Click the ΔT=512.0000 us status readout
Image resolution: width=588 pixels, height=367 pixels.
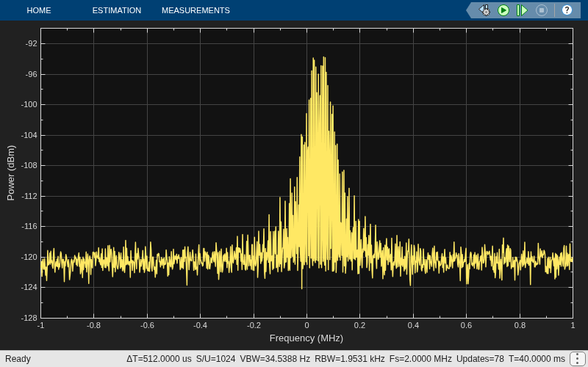pyautogui.click(x=159, y=359)
